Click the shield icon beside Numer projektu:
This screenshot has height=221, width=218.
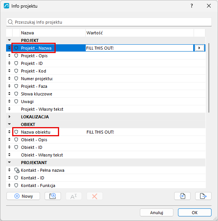coord(16,79)
